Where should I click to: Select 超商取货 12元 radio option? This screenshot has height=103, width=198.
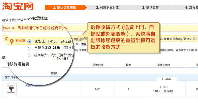(x=29, y=55)
